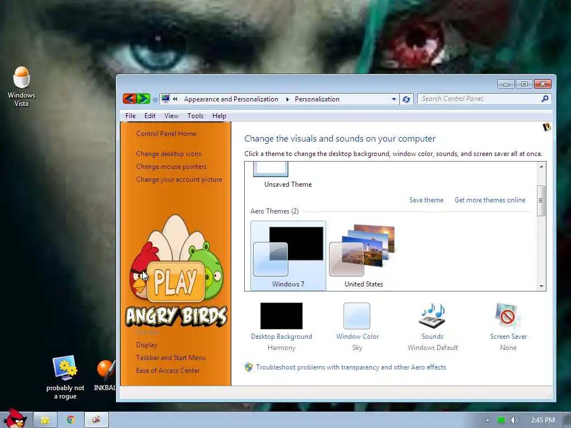Click the Control Panel icon in address bar
Image resolution: width=571 pixels, height=428 pixels.
tap(166, 99)
